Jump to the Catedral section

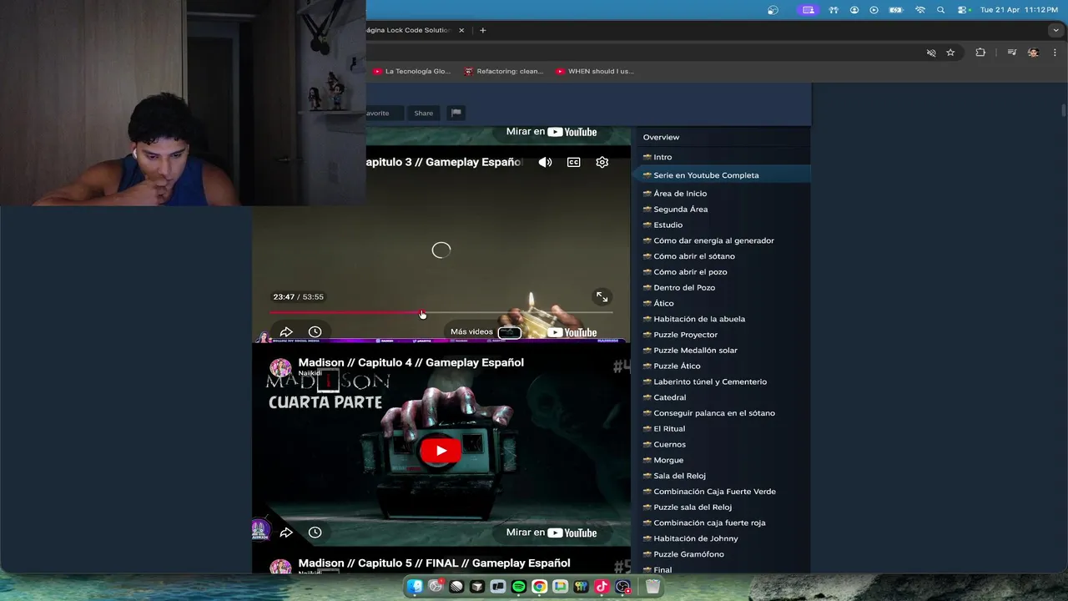tap(669, 397)
